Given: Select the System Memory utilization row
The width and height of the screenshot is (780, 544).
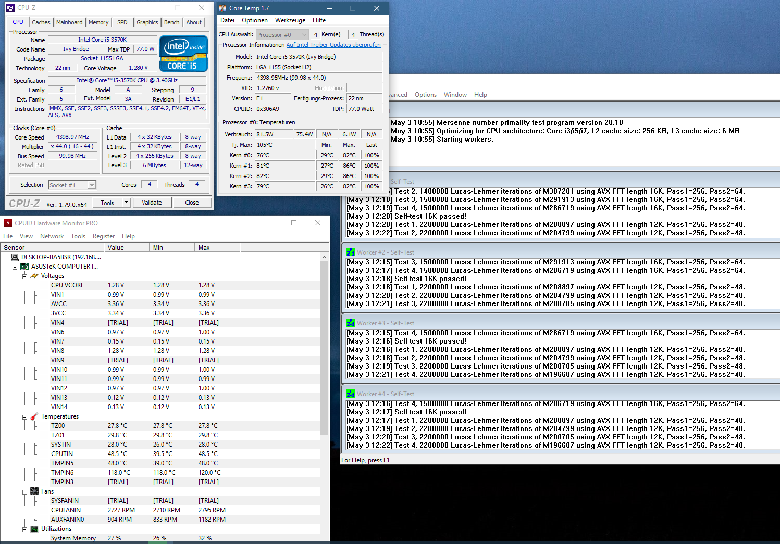Looking at the screenshot, I should pos(160,538).
